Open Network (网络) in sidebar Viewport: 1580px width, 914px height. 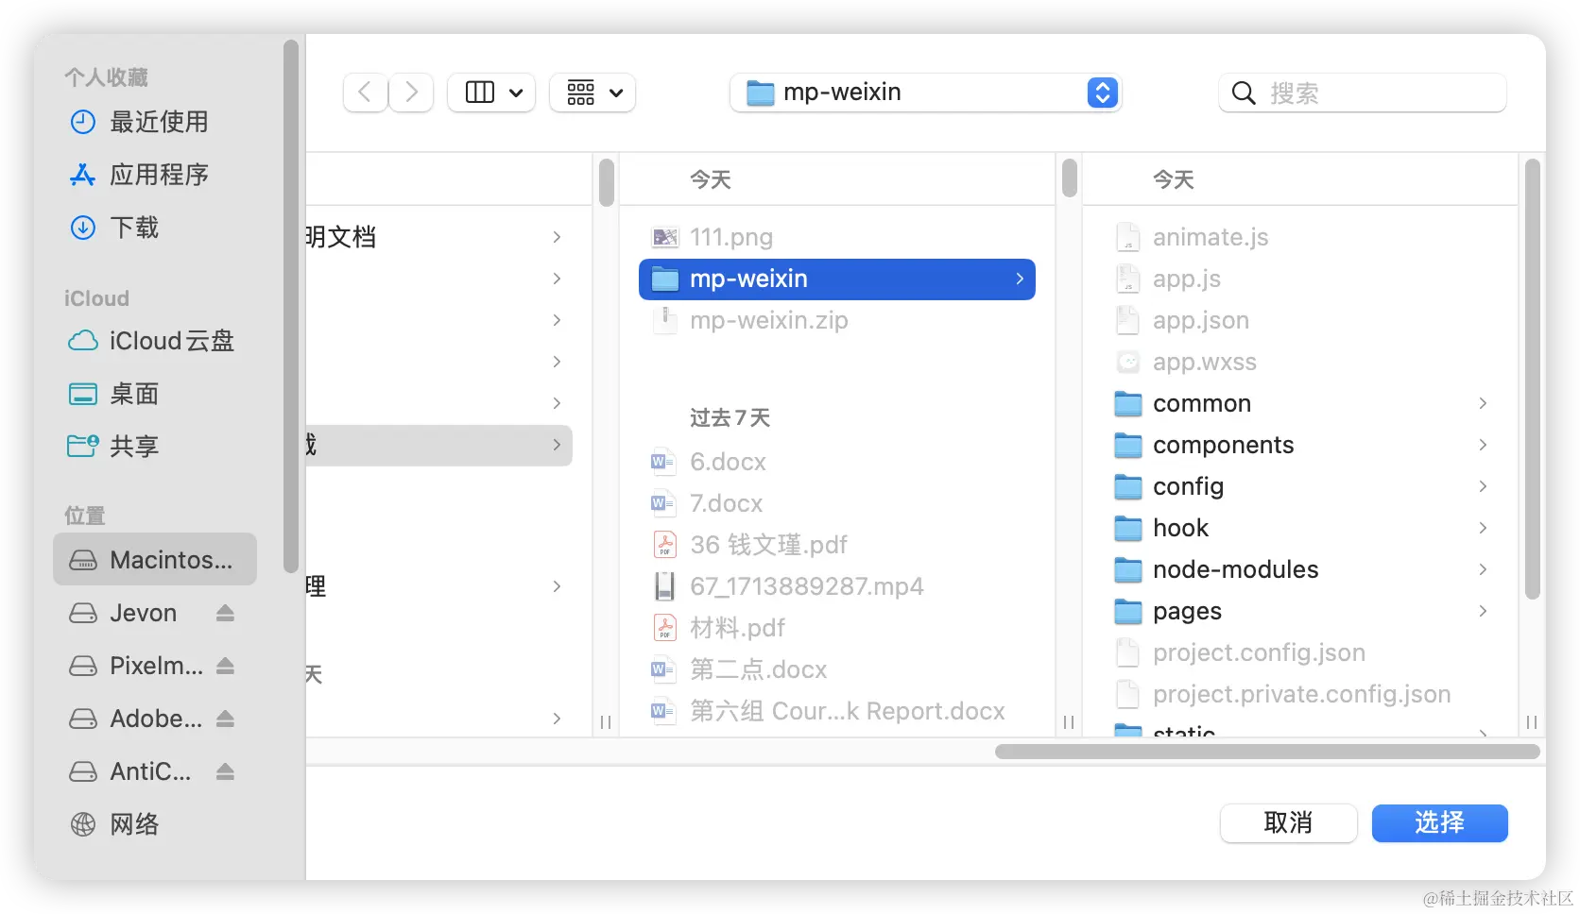coord(156,824)
